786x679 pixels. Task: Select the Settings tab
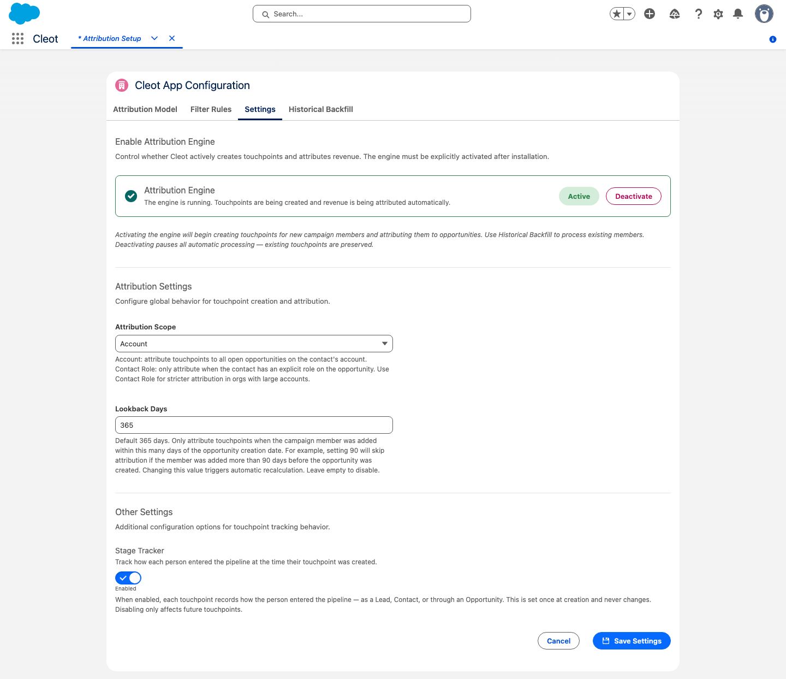click(x=260, y=109)
